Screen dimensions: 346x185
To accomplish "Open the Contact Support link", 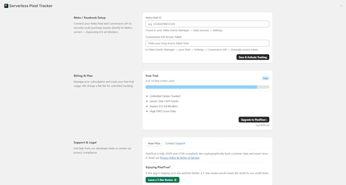I will [x=175, y=143].
